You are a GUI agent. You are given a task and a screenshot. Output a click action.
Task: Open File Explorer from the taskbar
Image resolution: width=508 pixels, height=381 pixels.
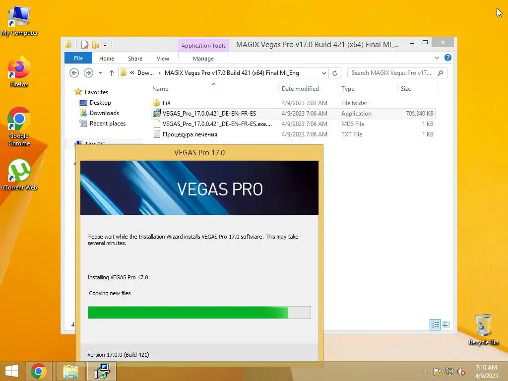point(71,371)
